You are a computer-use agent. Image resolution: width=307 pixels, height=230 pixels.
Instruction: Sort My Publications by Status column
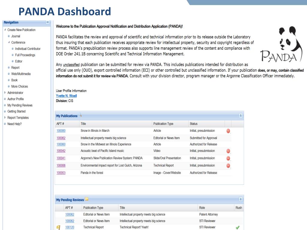tap(207, 124)
